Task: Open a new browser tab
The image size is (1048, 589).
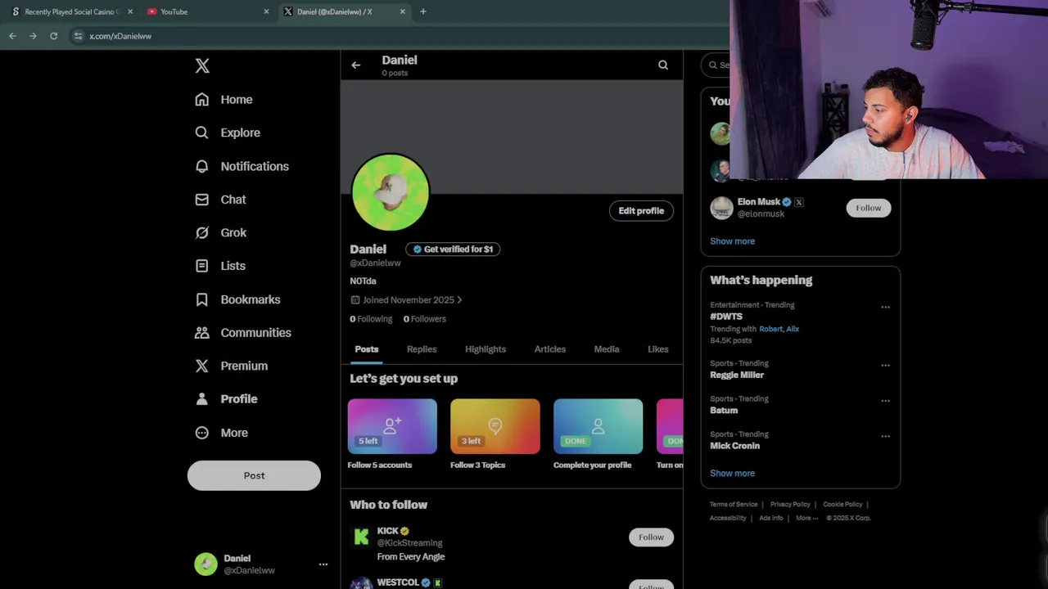Action: [x=423, y=11]
